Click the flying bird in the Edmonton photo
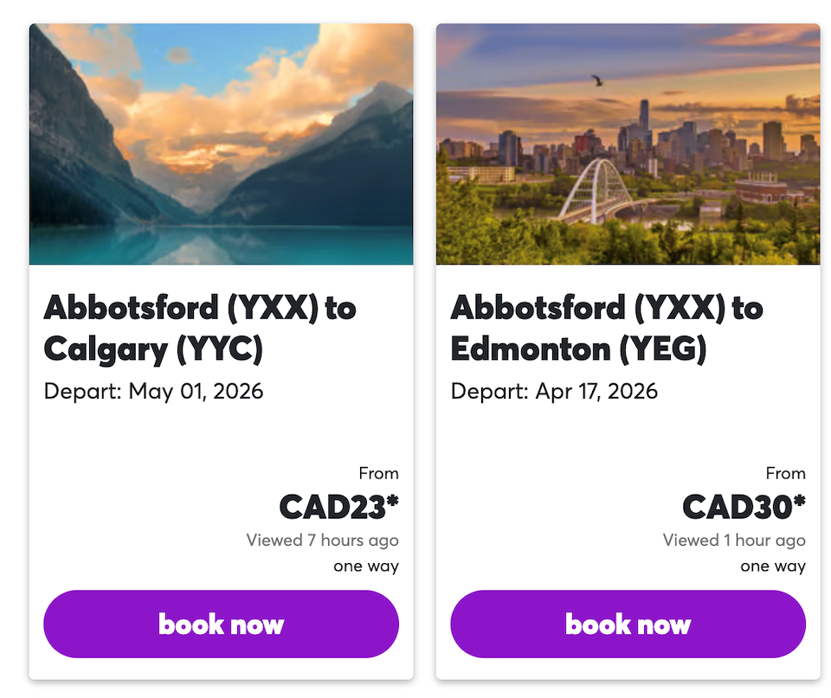The image size is (831, 698). [596, 80]
